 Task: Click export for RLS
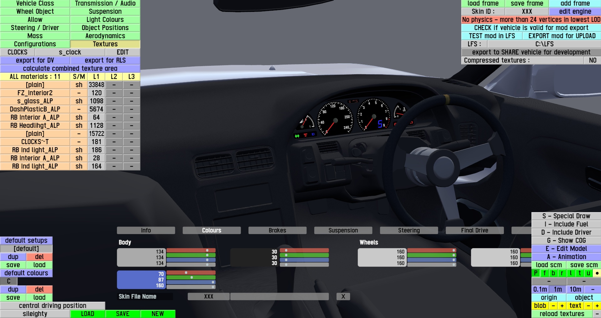[105, 60]
